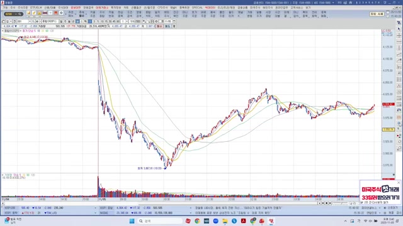
Task: Check the don't-show-again box on ad banner
Action: click(x=362, y=202)
